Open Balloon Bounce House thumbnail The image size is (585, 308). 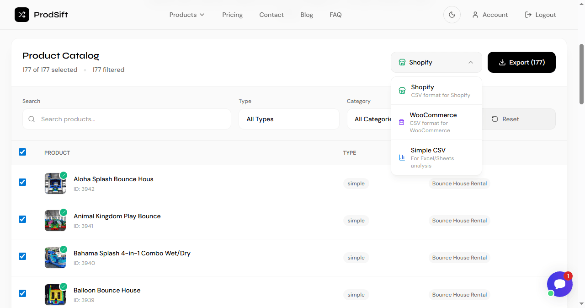click(55, 295)
